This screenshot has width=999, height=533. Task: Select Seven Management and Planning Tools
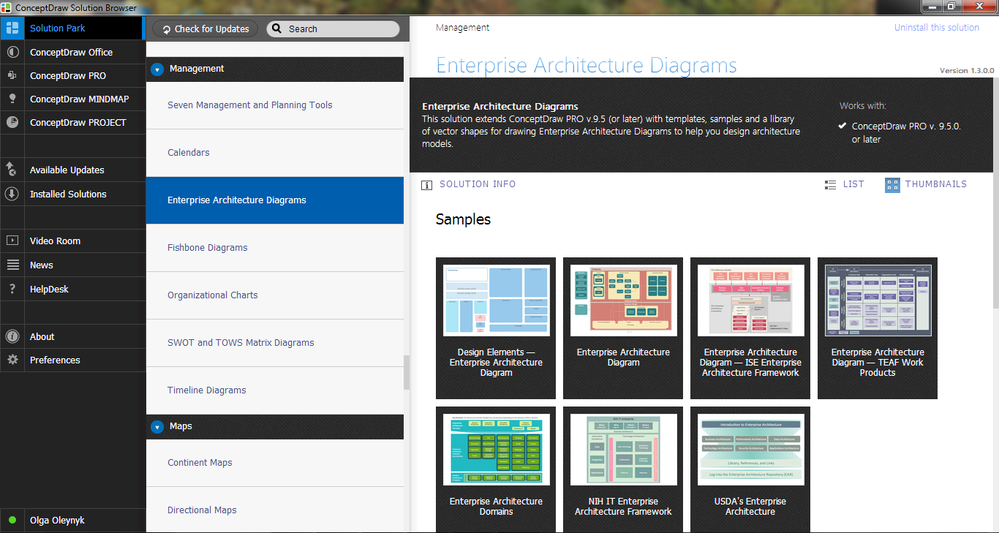pos(275,105)
